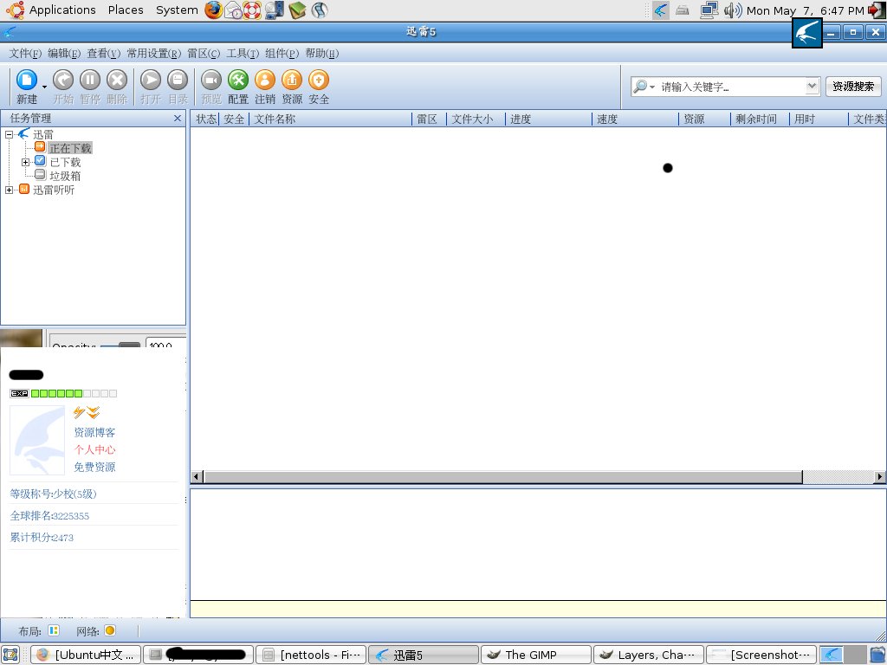Viewport: 887px width, 665px height.
Task: Expand the keyword history dropdown arrow
Action: point(812,87)
